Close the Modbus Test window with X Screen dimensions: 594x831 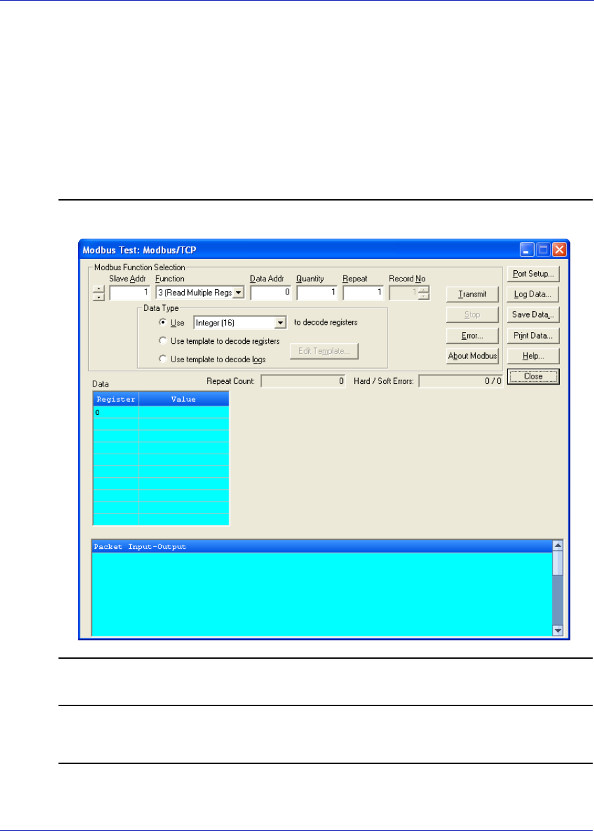click(559, 250)
